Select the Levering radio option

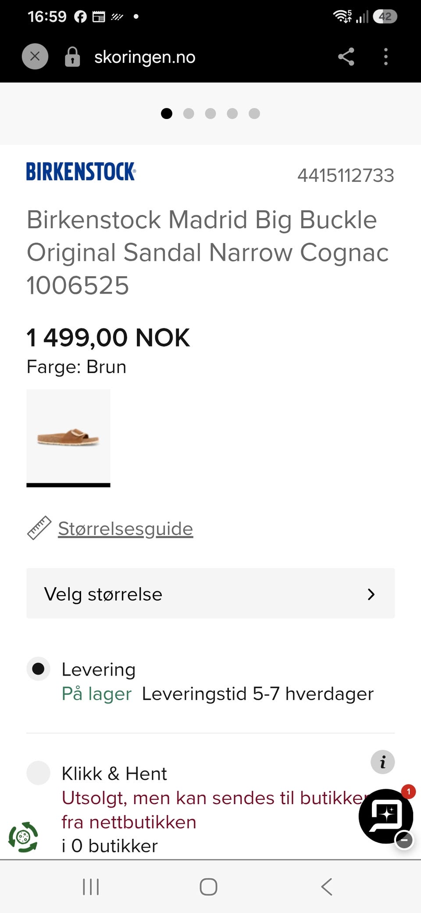click(x=38, y=669)
